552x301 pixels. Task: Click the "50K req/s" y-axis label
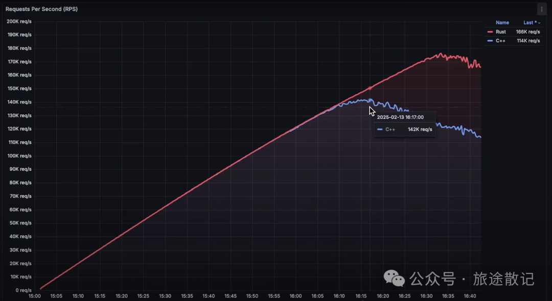tap(20, 222)
